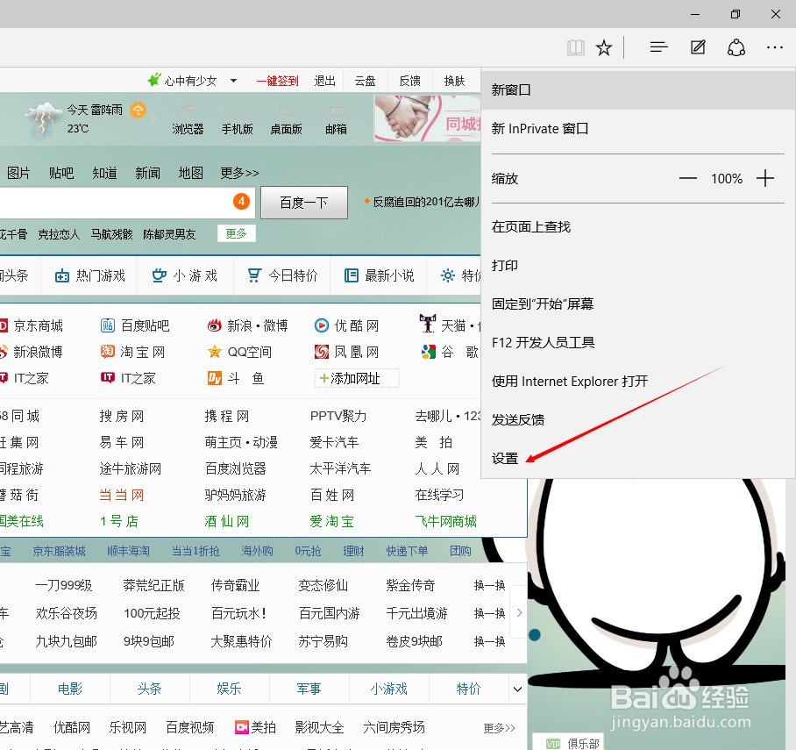Expand the 心中有少女 user dropdown arrow
The height and width of the screenshot is (750, 796).
233,81
